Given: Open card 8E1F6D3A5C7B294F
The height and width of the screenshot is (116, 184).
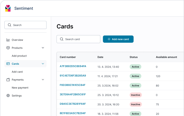Looking at the screenshot, I should [x=73, y=113].
